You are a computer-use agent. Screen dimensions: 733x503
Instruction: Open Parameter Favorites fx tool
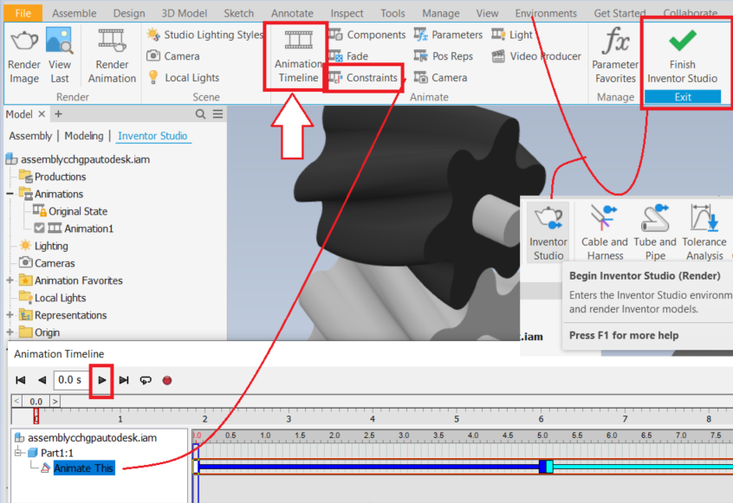pos(615,55)
